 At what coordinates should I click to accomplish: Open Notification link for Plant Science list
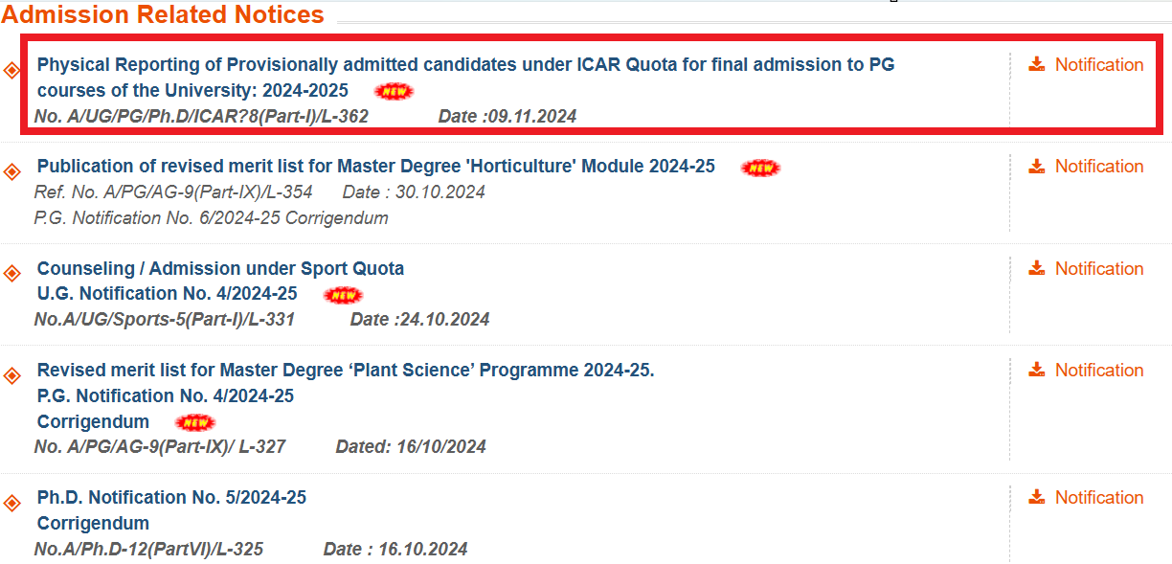coord(1098,371)
